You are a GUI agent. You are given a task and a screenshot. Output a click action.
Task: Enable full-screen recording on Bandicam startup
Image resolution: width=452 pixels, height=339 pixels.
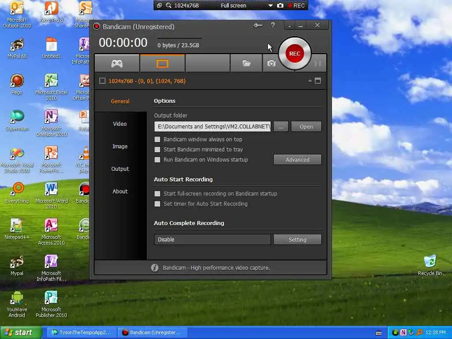(157, 193)
